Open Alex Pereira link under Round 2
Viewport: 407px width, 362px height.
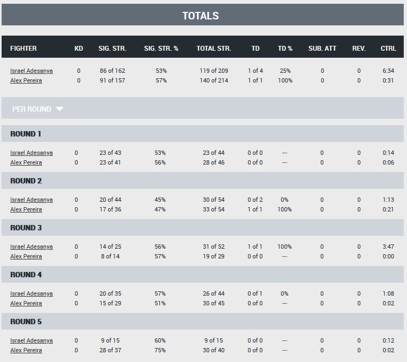pyautogui.click(x=26, y=209)
